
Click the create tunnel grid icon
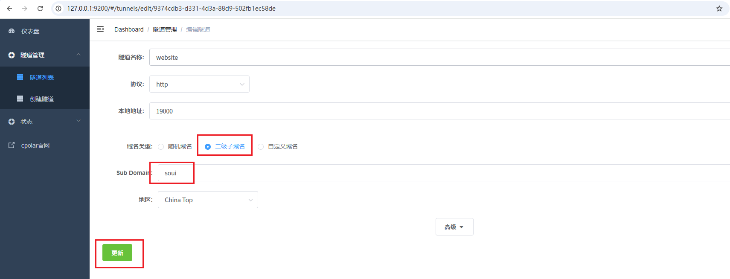pyautogui.click(x=20, y=99)
